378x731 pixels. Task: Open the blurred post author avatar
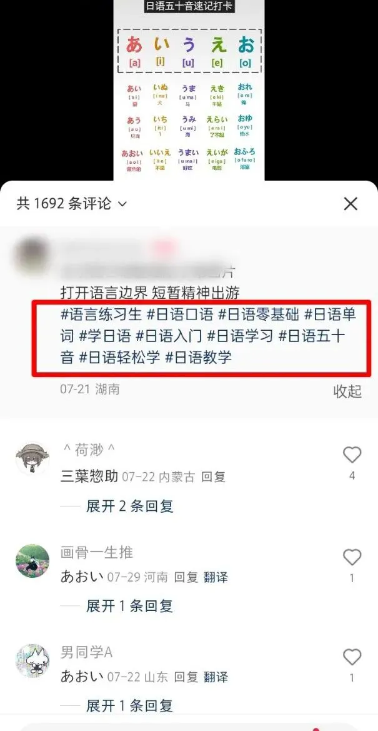(31, 255)
